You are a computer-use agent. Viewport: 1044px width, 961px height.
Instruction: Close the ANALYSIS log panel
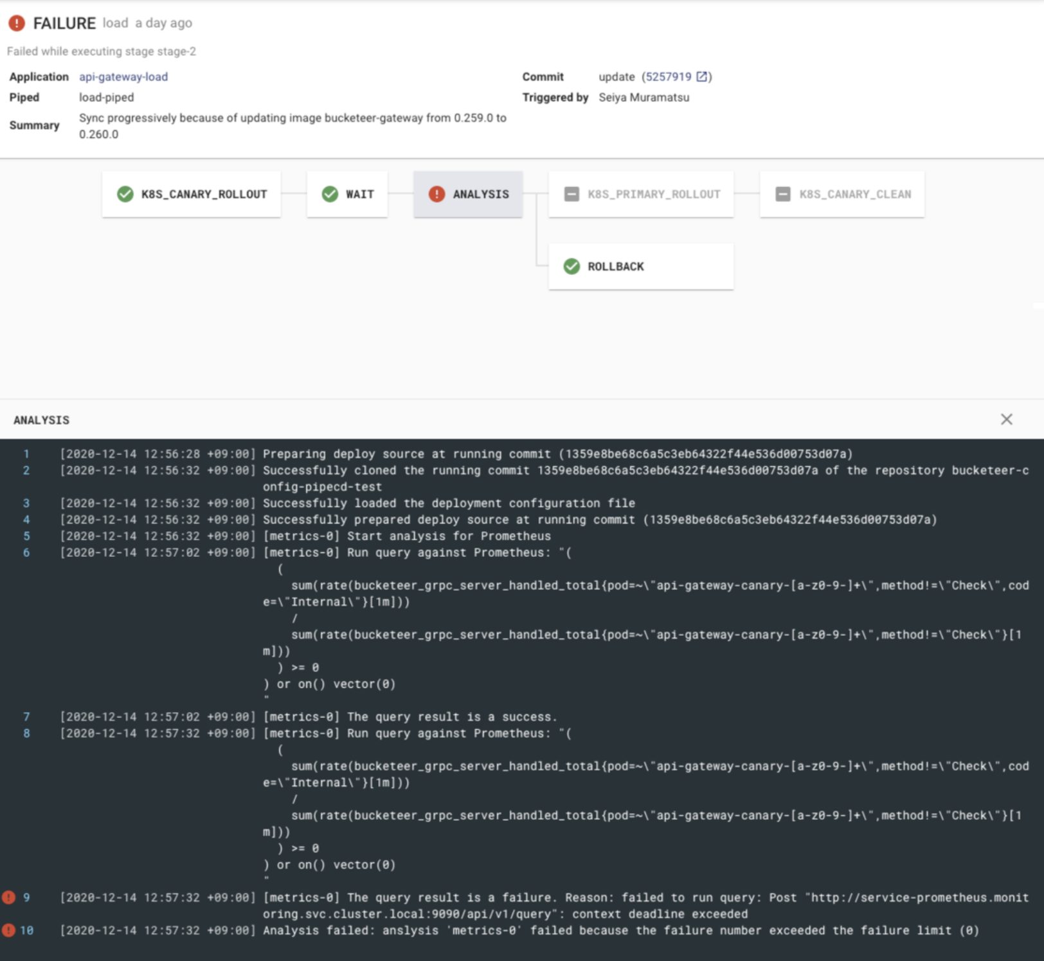(1008, 419)
